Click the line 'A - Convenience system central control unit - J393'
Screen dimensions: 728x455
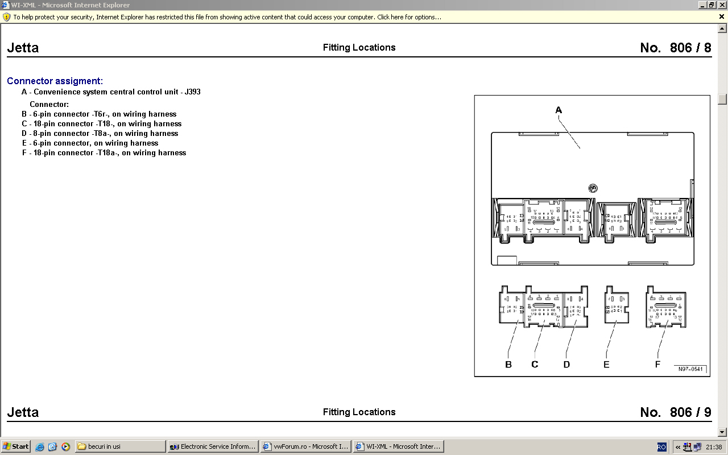(x=111, y=92)
